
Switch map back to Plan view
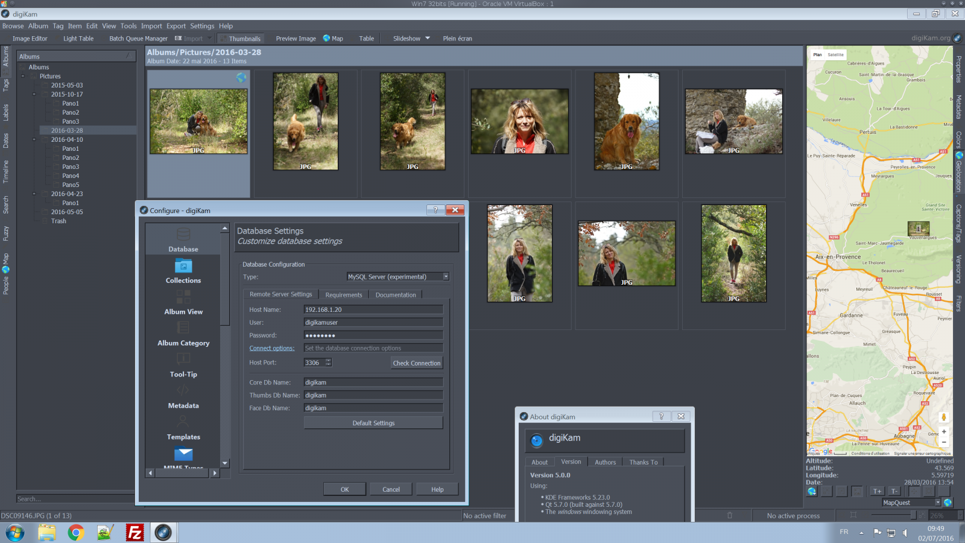pyautogui.click(x=817, y=54)
